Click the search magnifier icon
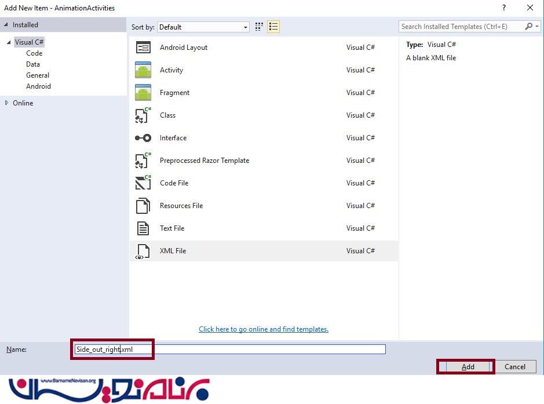The image size is (544, 404). 529,27
